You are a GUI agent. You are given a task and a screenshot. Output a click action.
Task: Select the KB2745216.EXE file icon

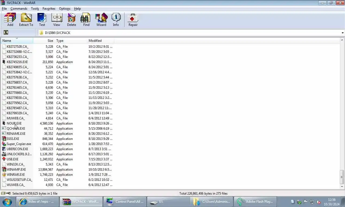[x=4, y=62]
